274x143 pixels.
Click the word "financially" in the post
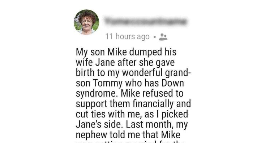pyautogui.click(x=153, y=104)
